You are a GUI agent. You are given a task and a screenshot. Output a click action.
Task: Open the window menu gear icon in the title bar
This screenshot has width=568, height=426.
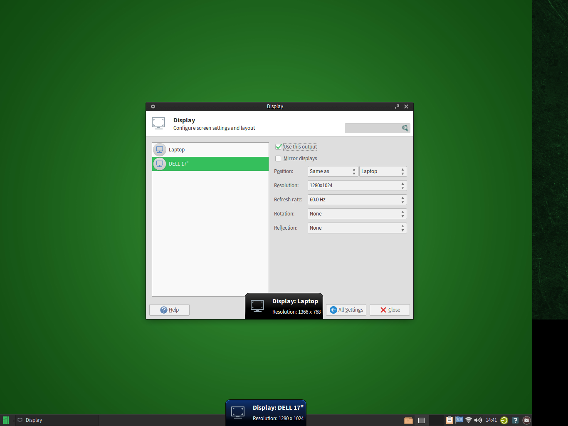153,106
